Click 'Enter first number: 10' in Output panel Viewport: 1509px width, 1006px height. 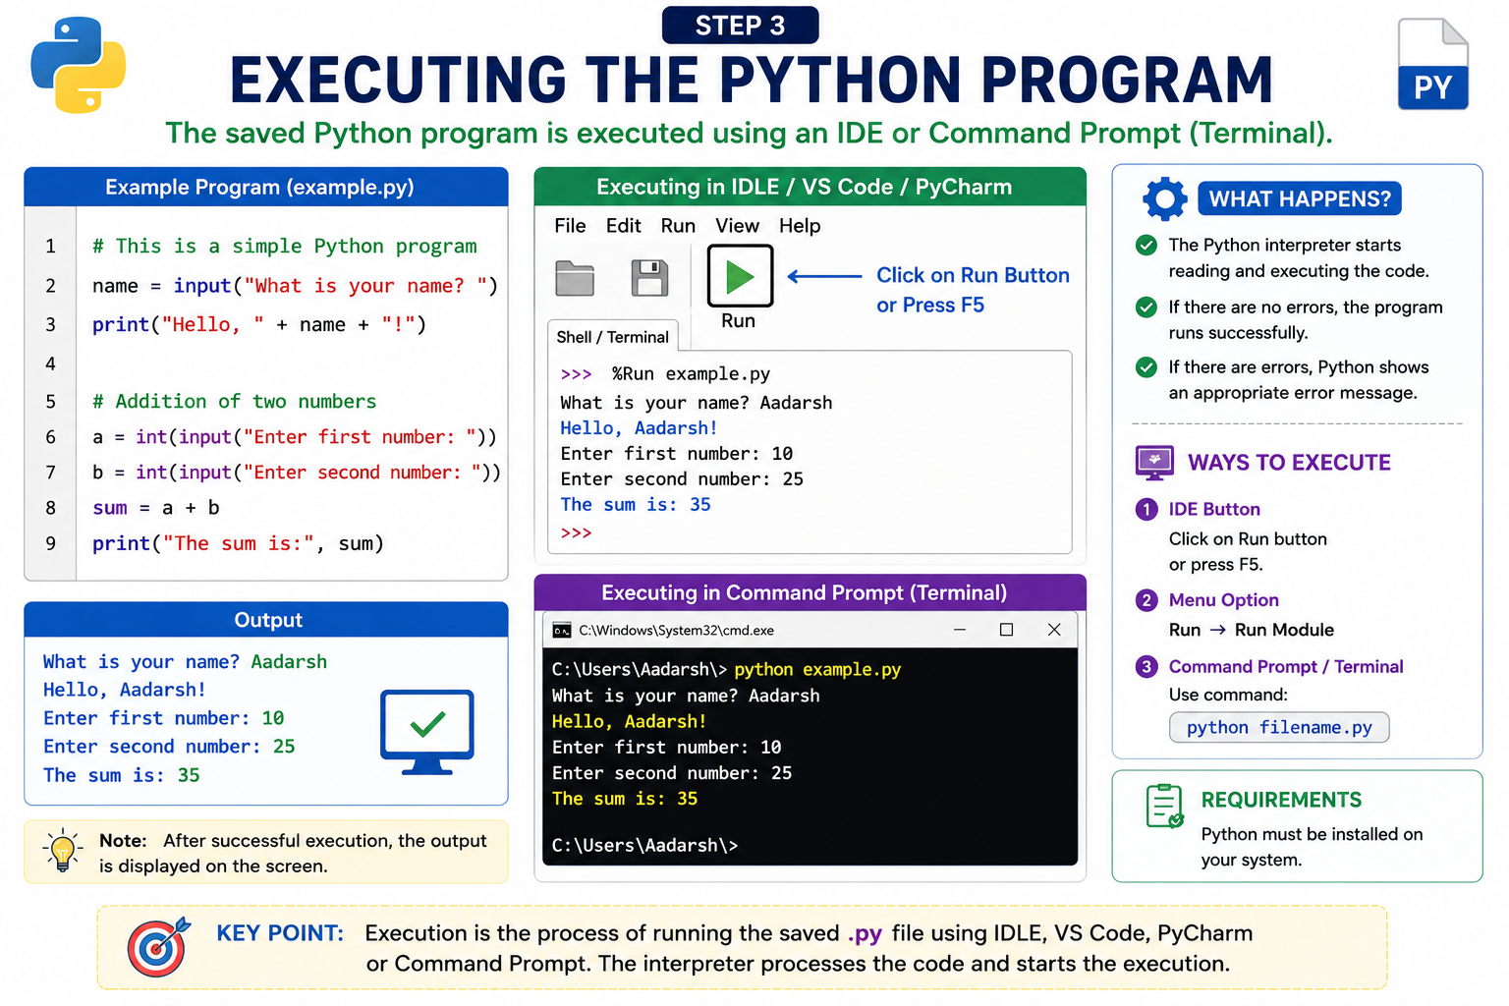163,719
